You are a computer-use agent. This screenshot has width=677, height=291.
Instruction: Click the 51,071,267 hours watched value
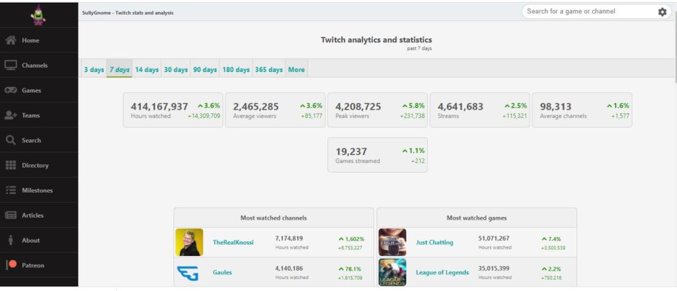tap(494, 238)
